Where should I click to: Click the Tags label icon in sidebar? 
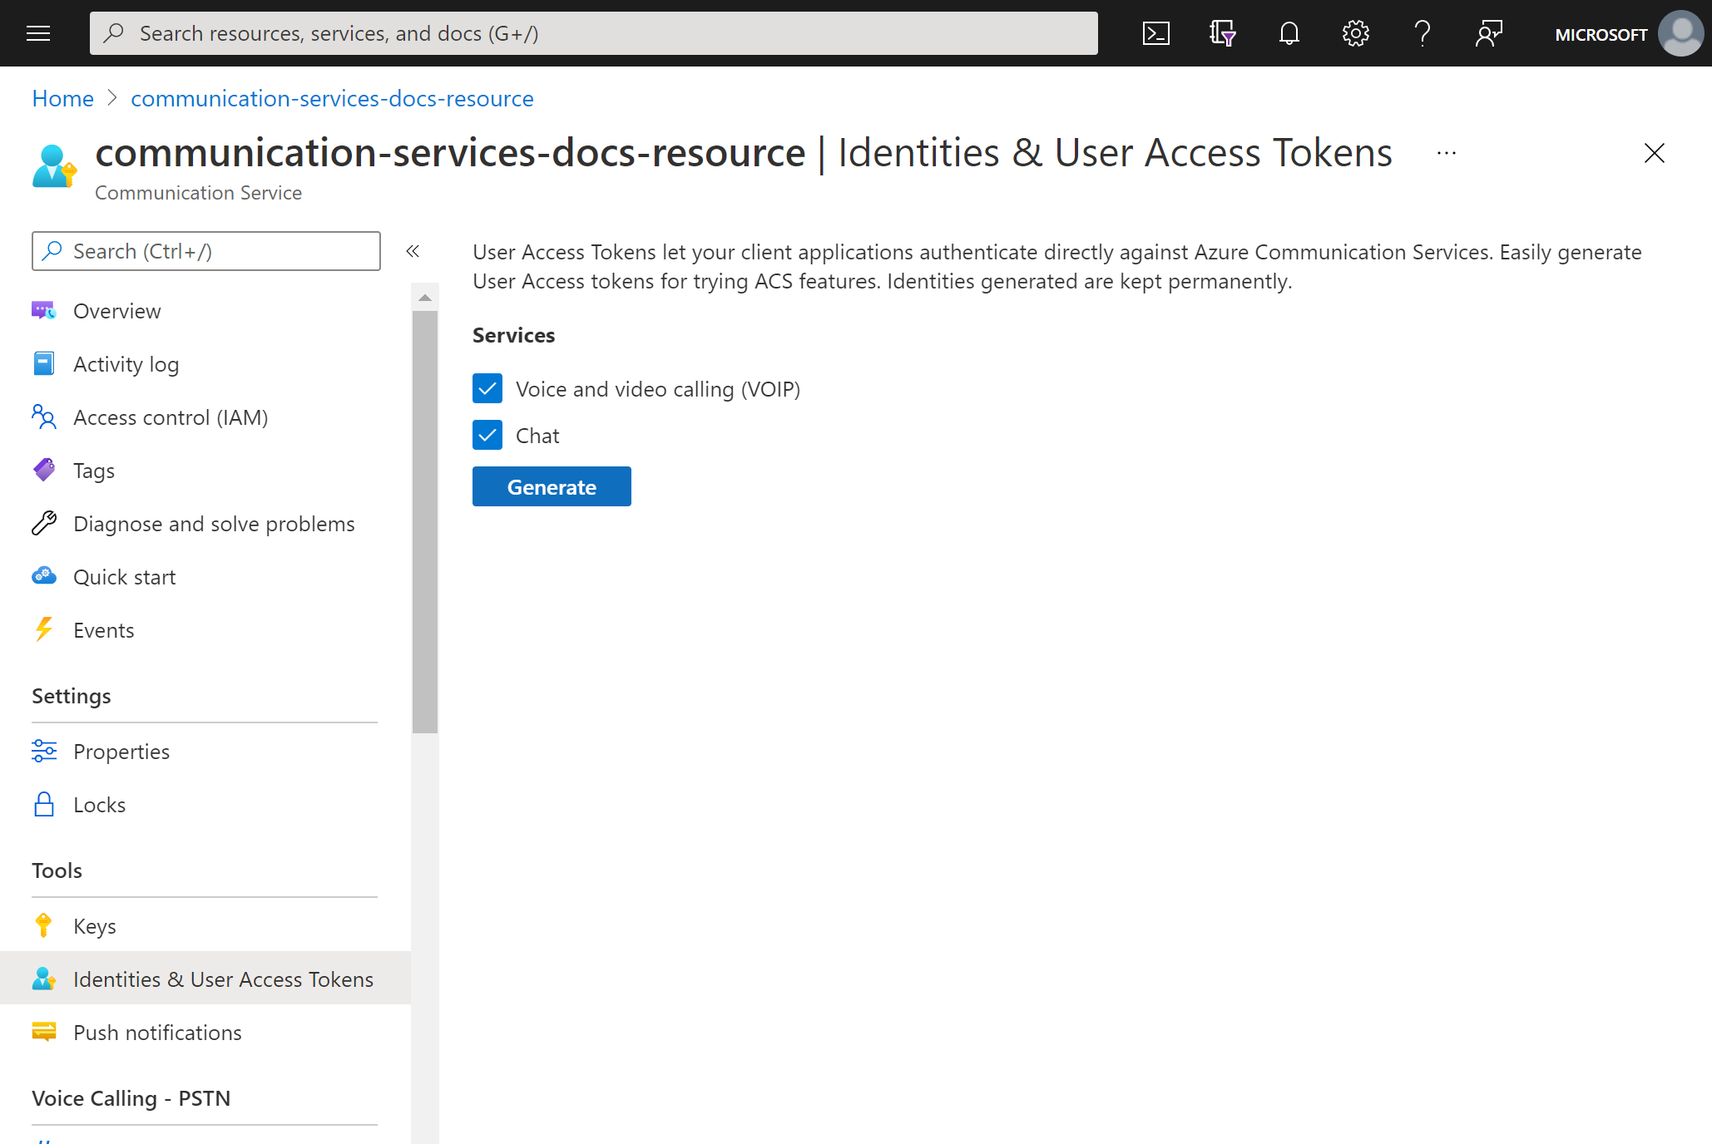(43, 469)
